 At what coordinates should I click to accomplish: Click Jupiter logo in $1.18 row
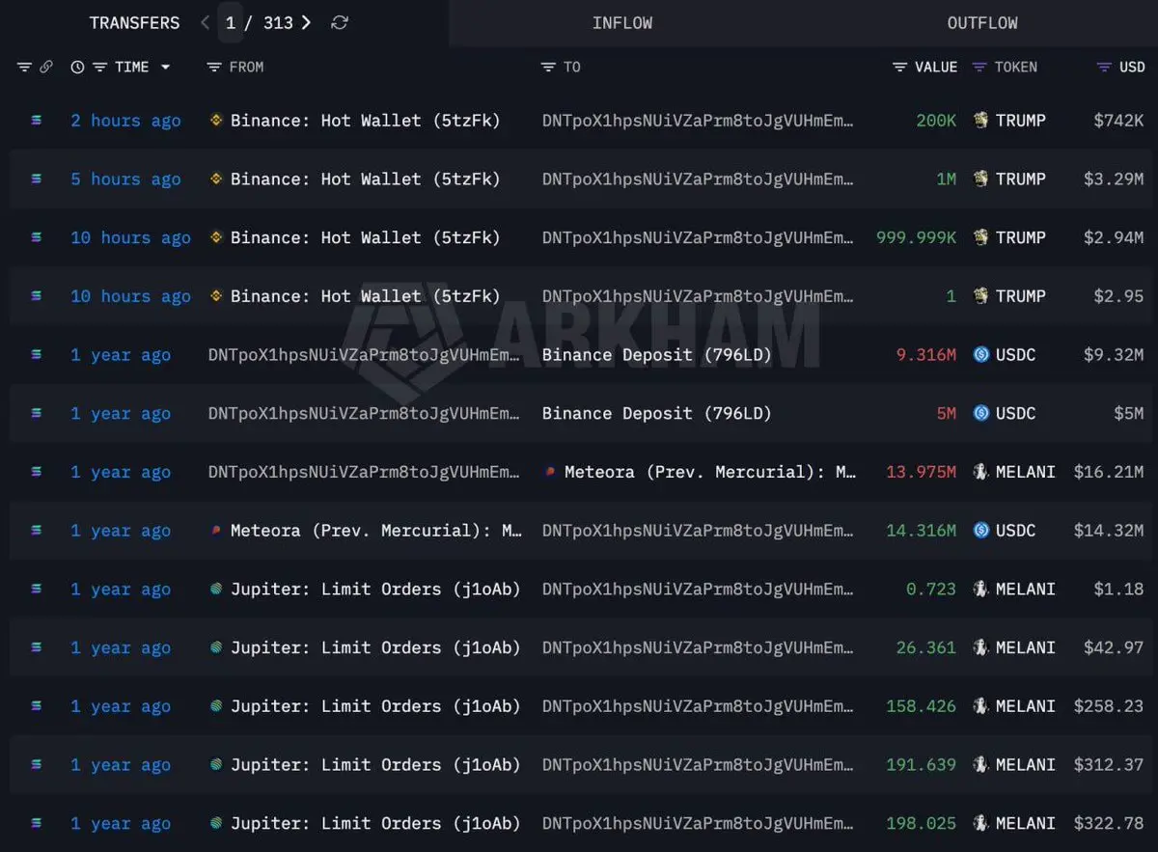coord(216,589)
